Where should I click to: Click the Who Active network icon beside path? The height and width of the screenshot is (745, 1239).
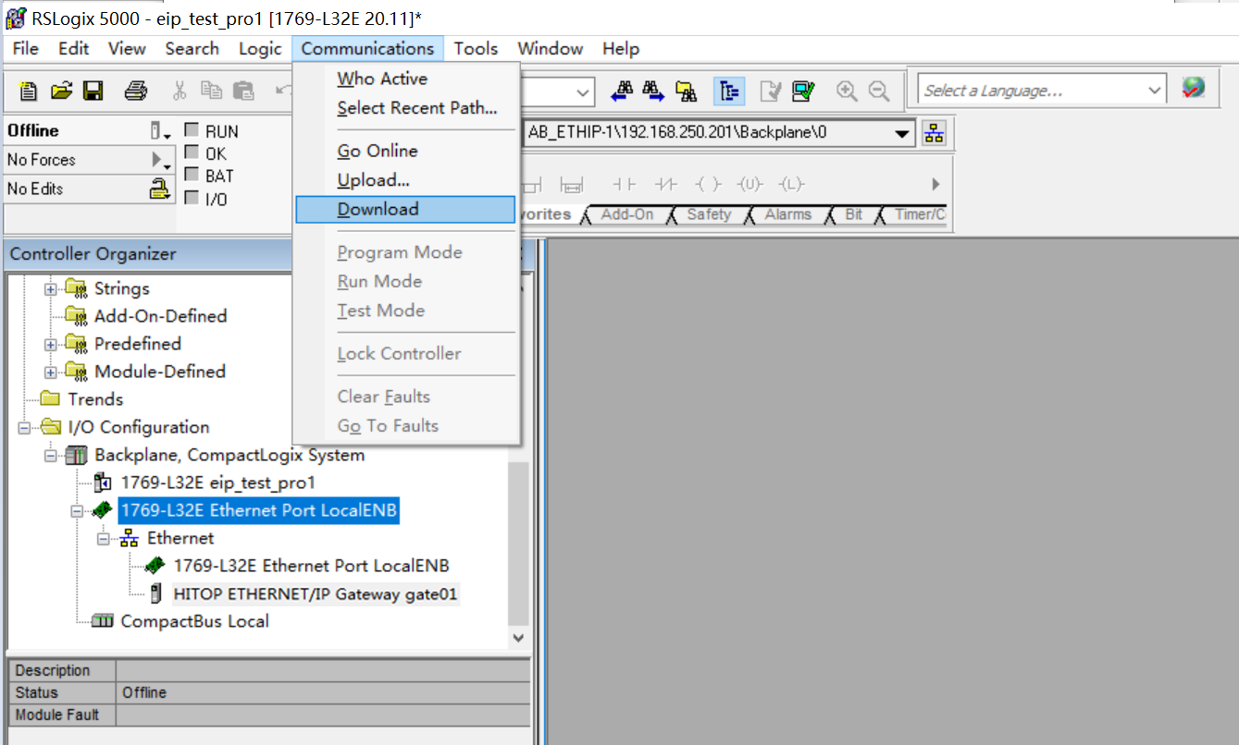[935, 132]
